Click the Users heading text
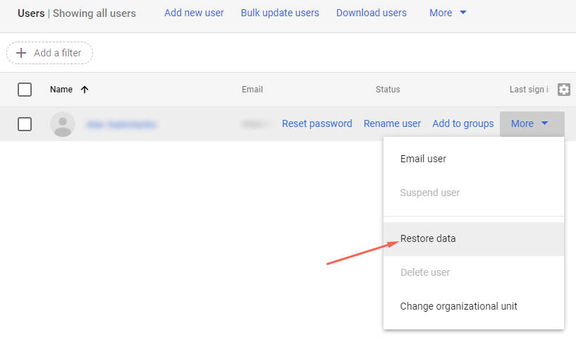The height and width of the screenshot is (340, 576). 31,13
